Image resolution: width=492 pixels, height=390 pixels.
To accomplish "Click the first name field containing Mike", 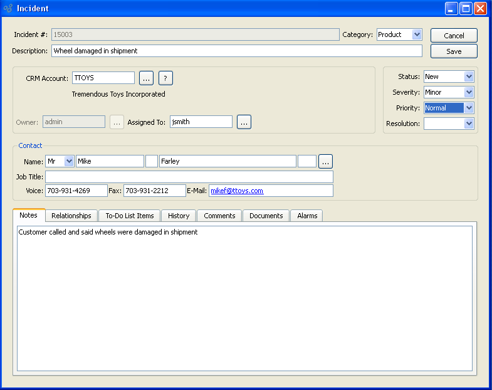I will coord(110,161).
